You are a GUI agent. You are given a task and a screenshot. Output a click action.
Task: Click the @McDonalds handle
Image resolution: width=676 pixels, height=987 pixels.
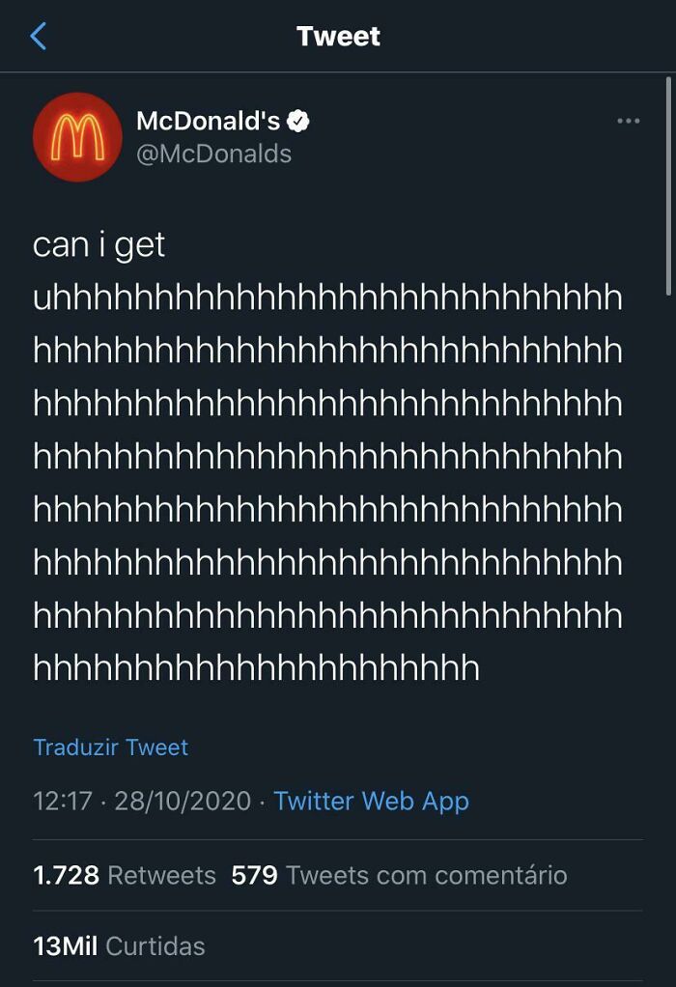coord(213,154)
